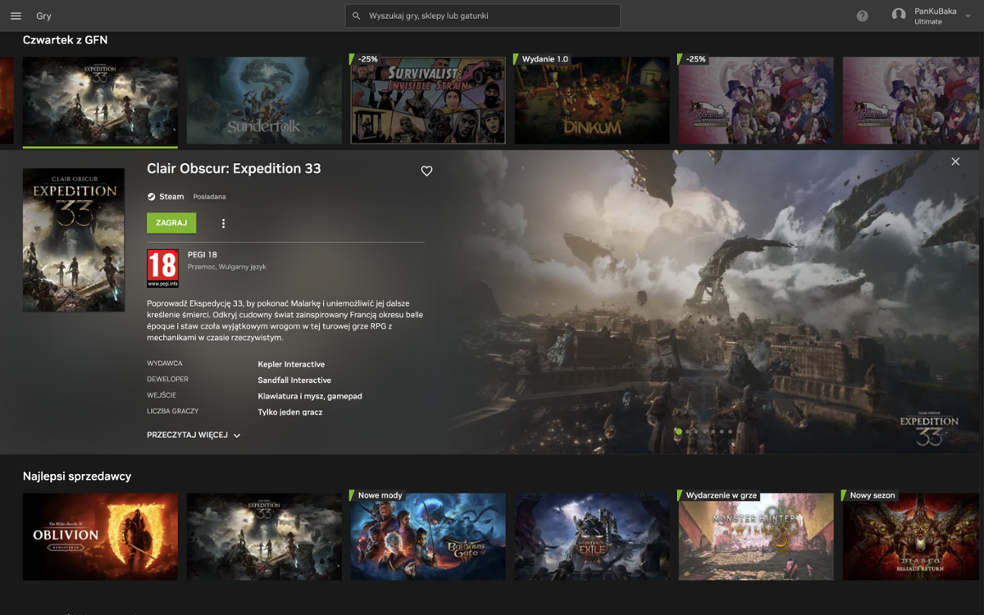Viewport: 984px width, 615px height.
Task: Click the WEJŚCIE label
Action: click(x=162, y=395)
